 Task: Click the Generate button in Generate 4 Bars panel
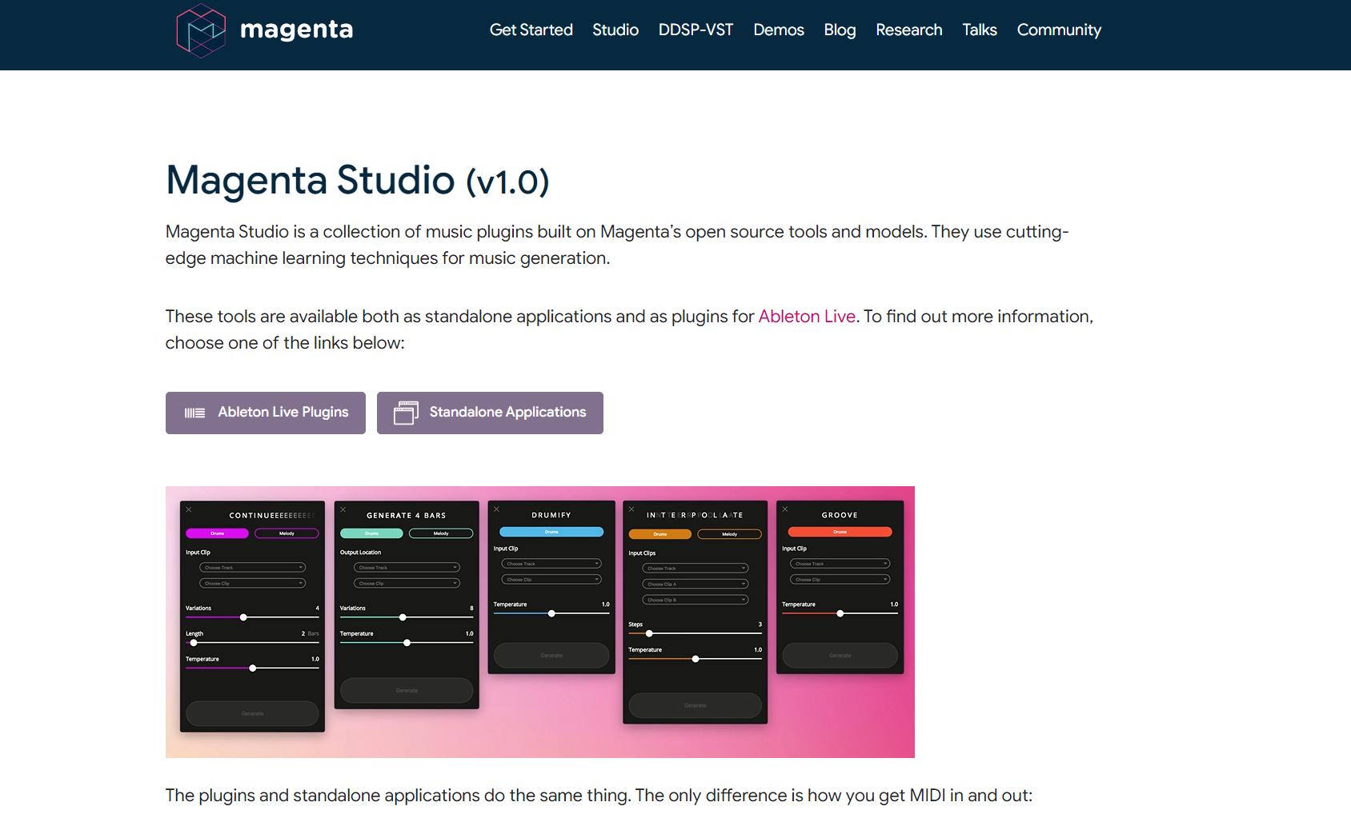407,690
